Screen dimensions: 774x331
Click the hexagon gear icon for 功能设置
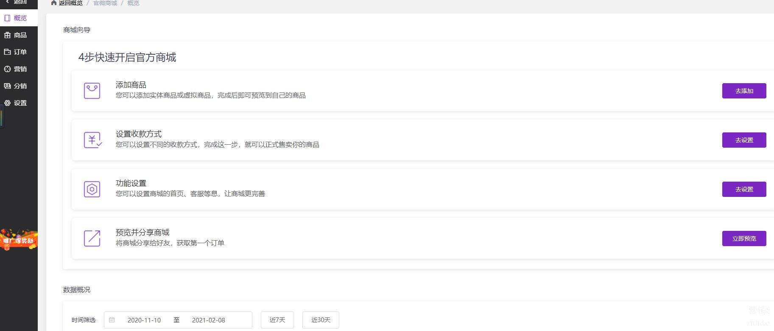click(92, 189)
